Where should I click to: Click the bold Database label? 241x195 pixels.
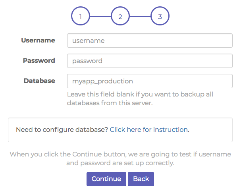39,81
